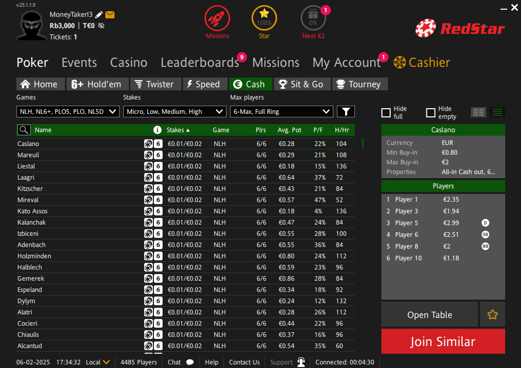The width and height of the screenshot is (521, 368).
Task: Sort tables by H/Hr column
Action: click(342, 130)
